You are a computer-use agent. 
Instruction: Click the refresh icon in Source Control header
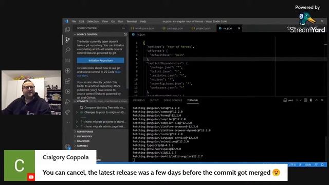coord(125,34)
